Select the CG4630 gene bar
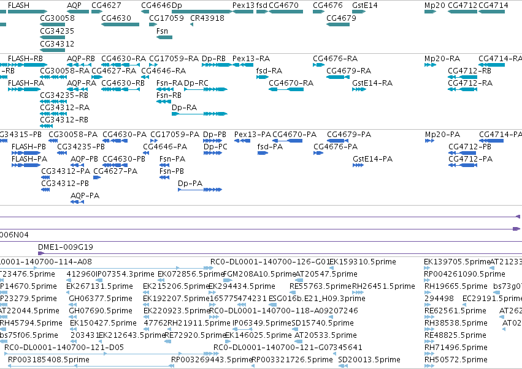Image resolution: width=522 pixels, height=369 pixels. coord(120,24)
